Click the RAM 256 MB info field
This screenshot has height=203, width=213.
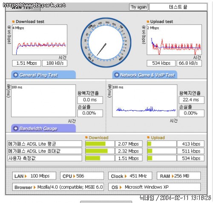click(x=178, y=176)
